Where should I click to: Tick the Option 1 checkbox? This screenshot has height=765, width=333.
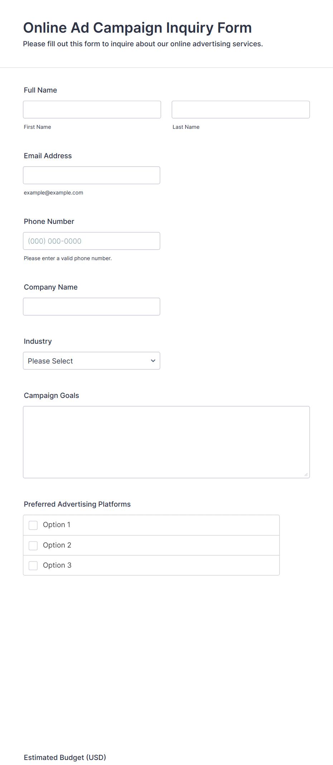pos(33,525)
